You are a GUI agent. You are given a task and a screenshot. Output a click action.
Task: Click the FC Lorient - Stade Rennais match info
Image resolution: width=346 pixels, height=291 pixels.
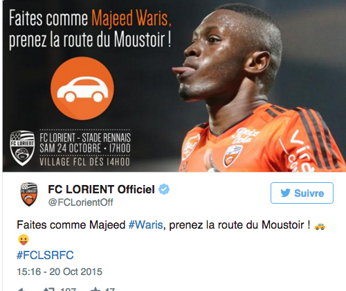pyautogui.click(x=85, y=148)
